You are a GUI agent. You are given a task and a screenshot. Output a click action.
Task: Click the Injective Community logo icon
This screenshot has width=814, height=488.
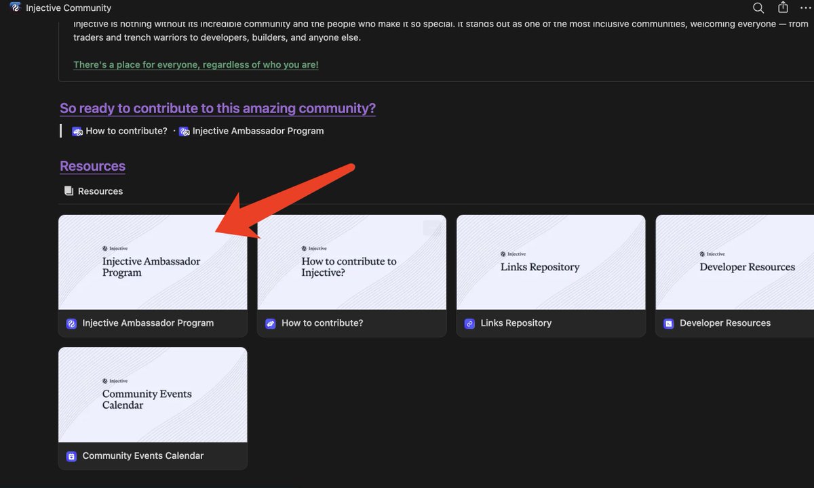pos(15,7)
